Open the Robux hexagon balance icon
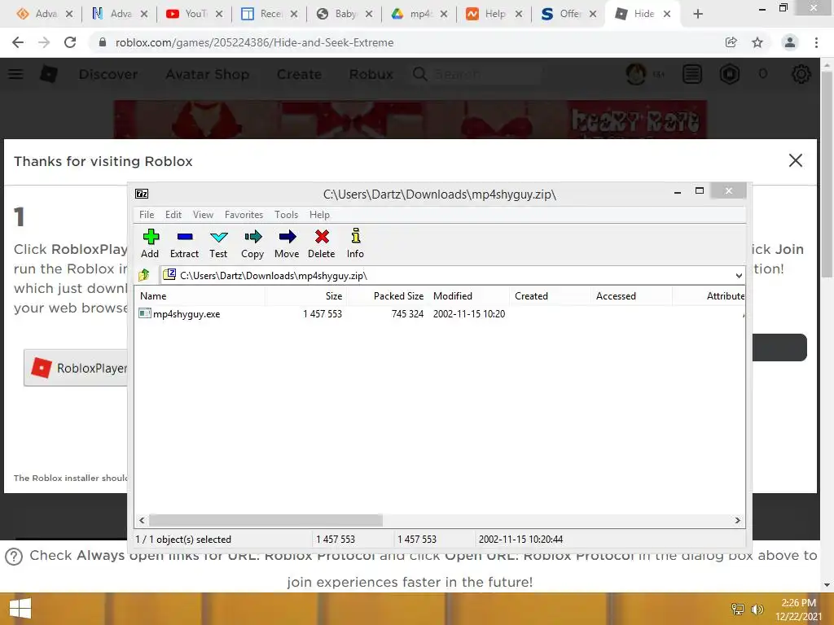This screenshot has width=834, height=625. [x=730, y=74]
